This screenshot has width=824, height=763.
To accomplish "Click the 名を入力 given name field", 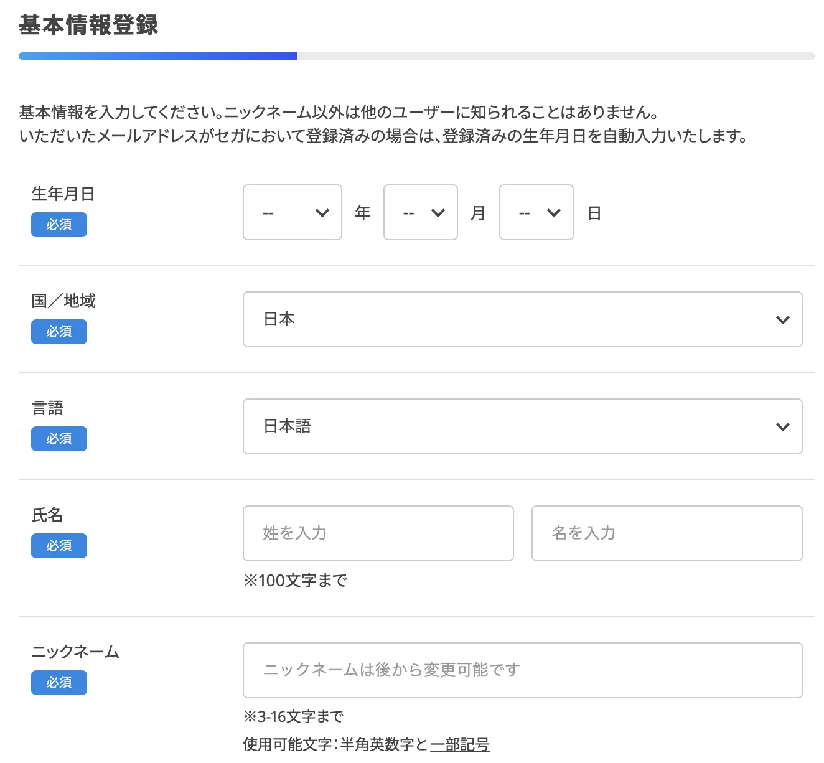I will click(667, 533).
